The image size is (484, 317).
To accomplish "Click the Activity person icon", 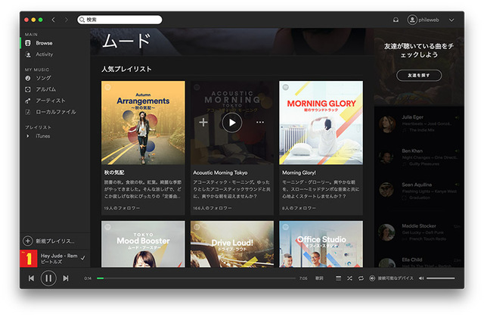I will (28, 54).
